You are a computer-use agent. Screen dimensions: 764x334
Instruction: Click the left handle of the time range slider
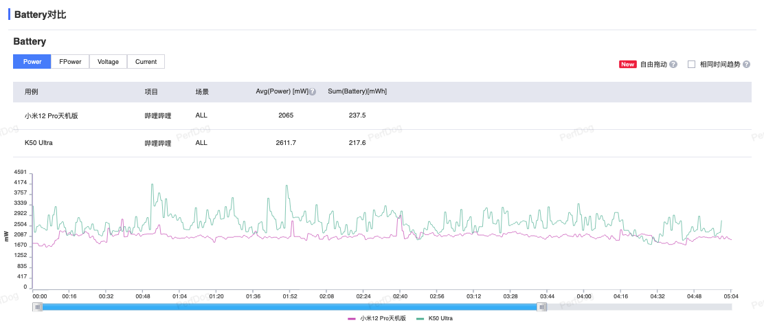click(x=38, y=307)
